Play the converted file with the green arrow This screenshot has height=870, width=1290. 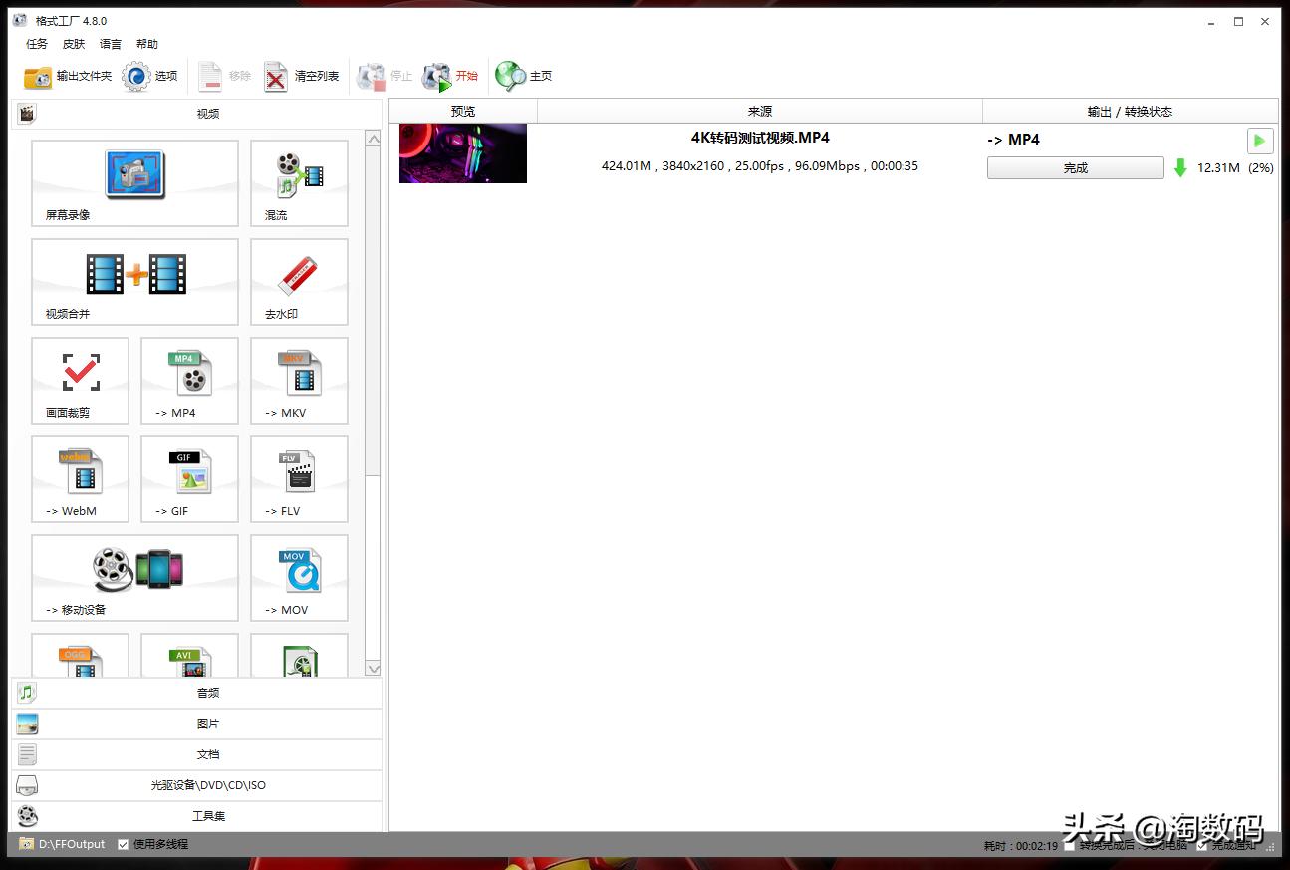coord(1259,141)
